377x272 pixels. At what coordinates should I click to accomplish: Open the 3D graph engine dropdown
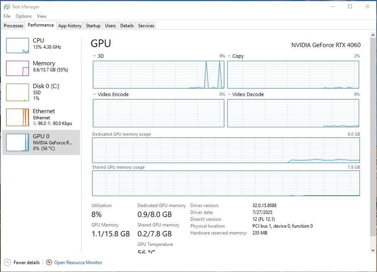coord(95,56)
